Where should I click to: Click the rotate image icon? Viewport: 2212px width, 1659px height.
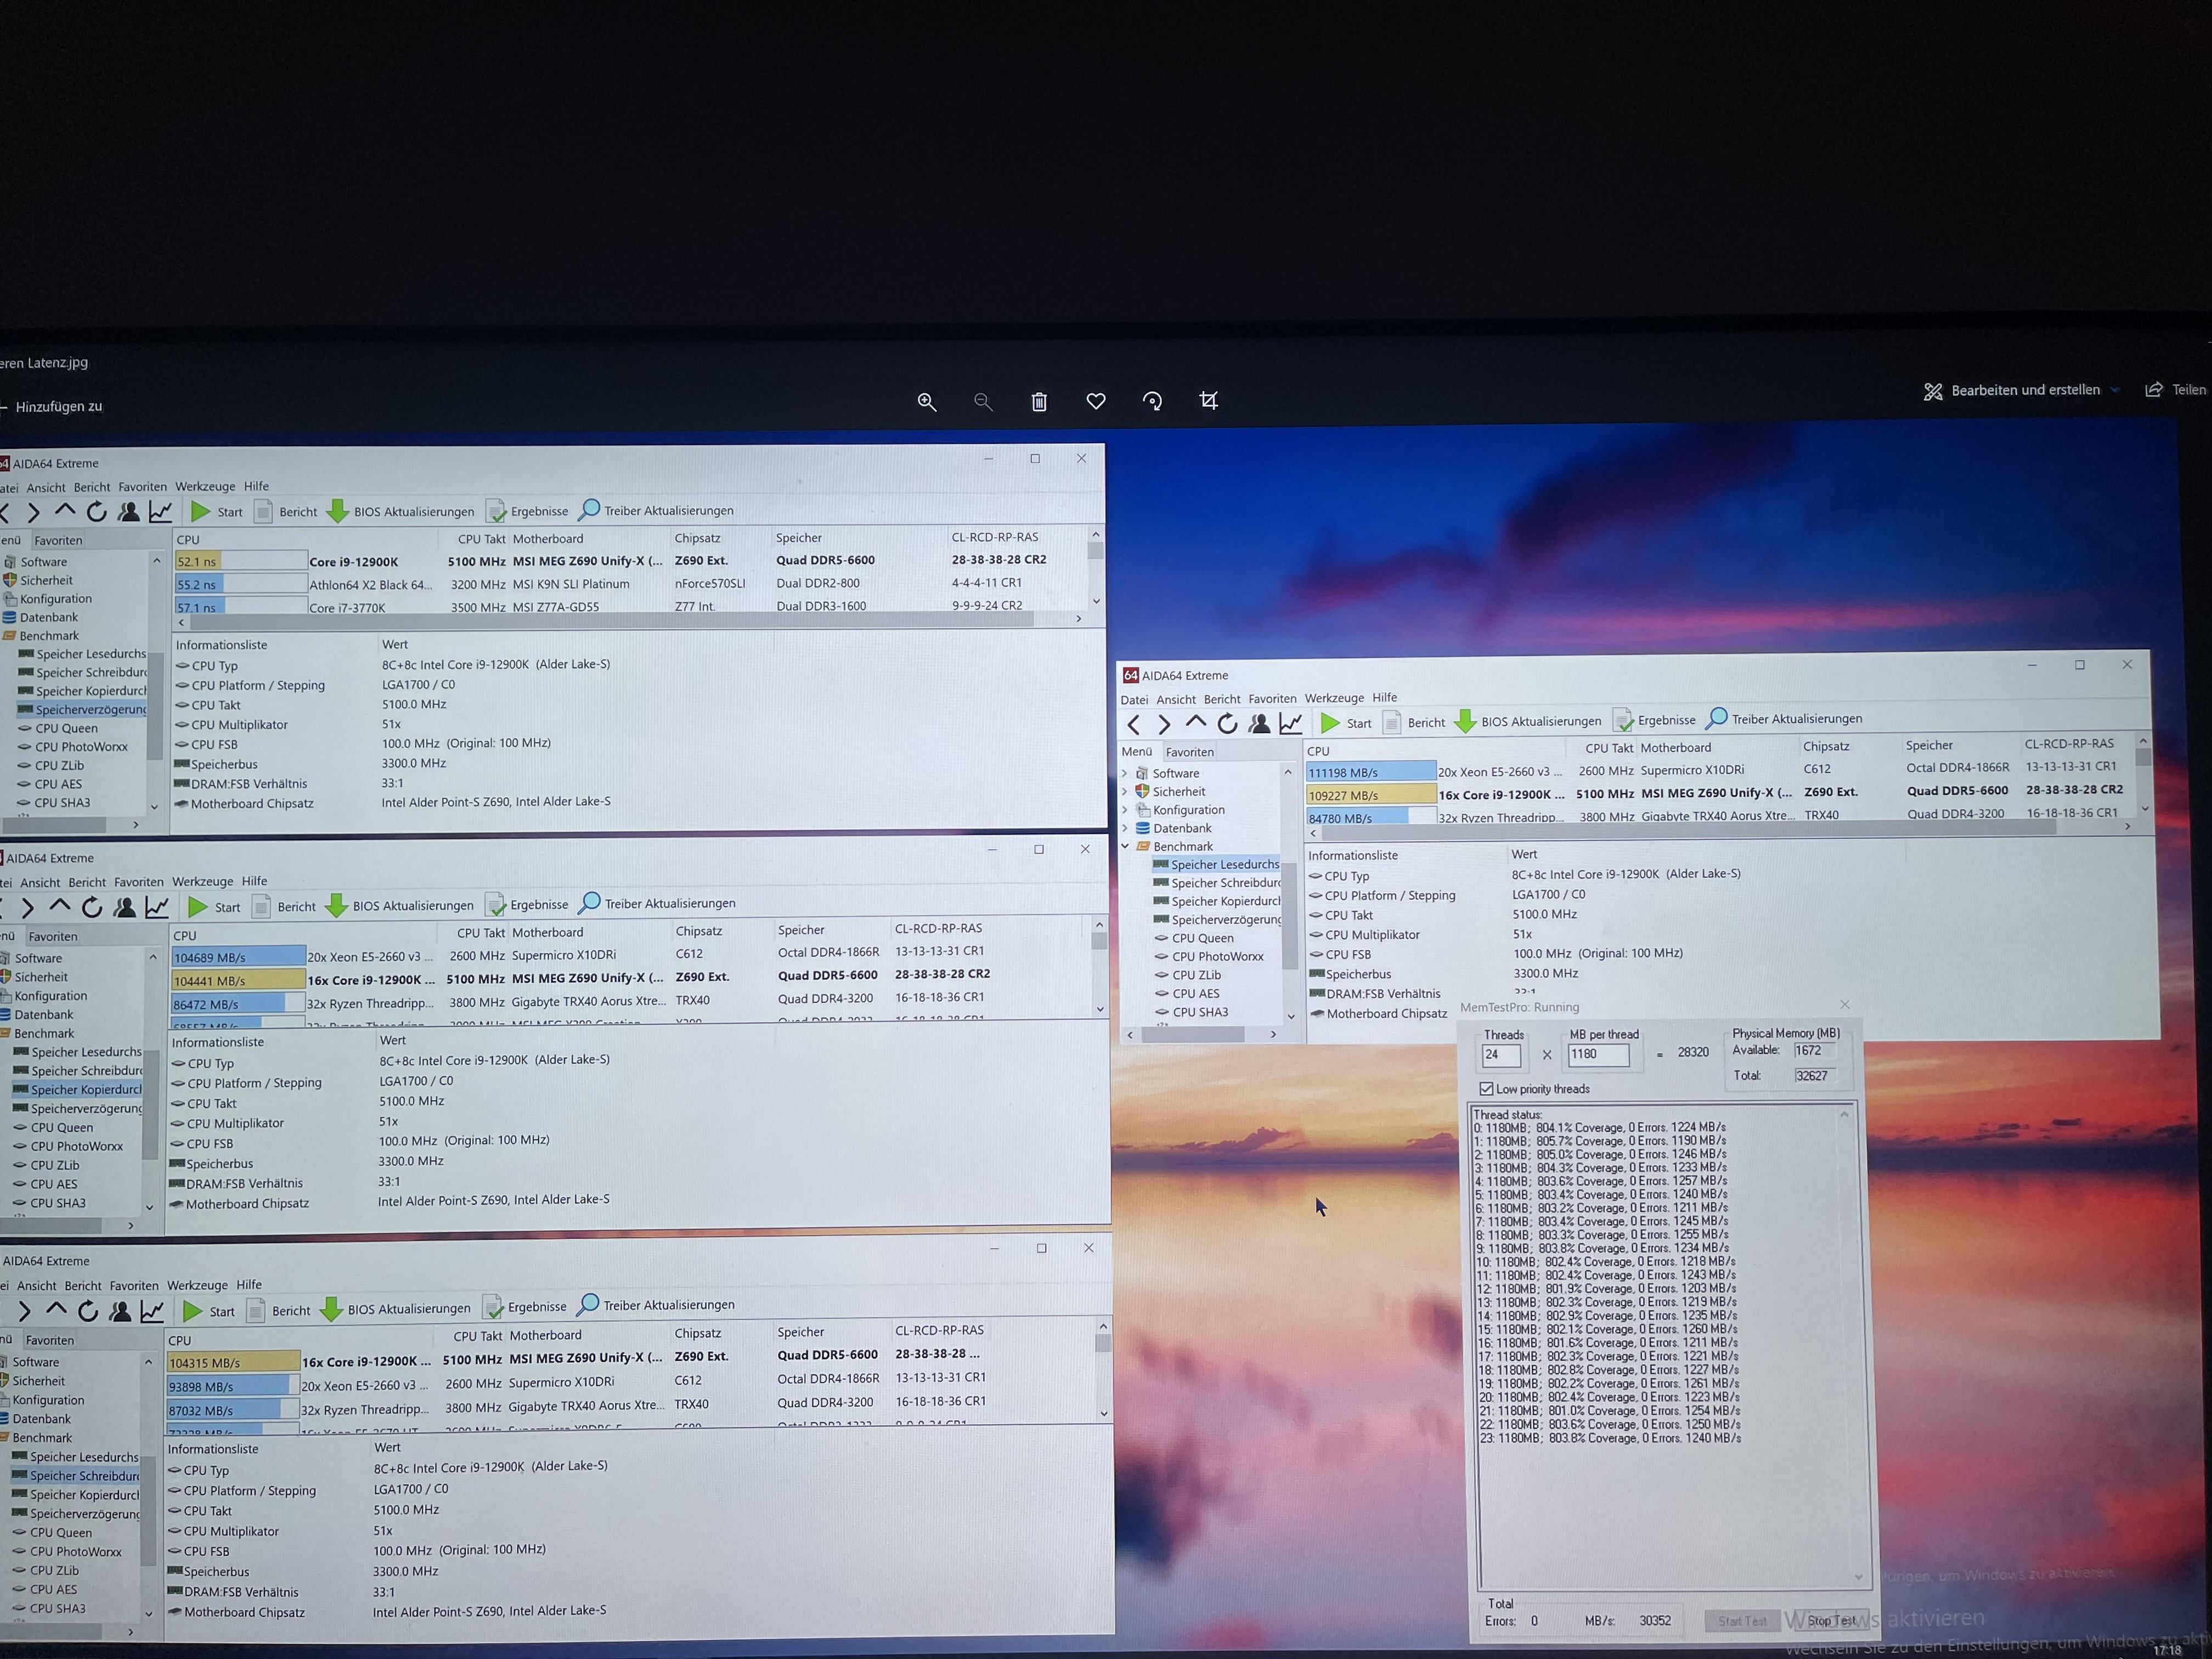pos(1152,401)
